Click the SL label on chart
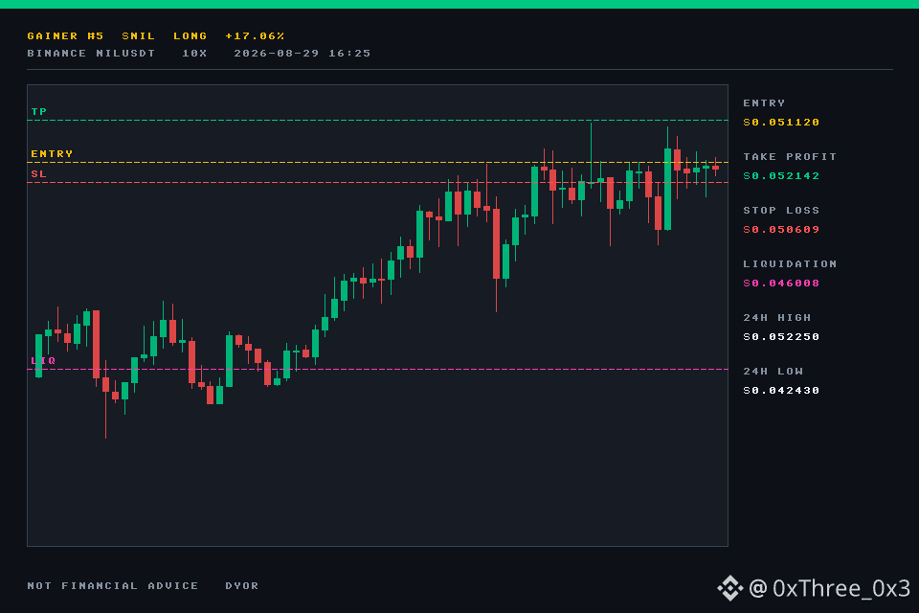 pyautogui.click(x=39, y=173)
